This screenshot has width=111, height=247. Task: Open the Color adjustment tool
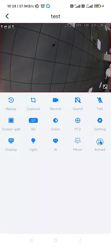[55, 120]
